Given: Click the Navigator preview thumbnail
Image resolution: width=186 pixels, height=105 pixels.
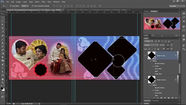Looking at the screenshot, I should (162, 23).
